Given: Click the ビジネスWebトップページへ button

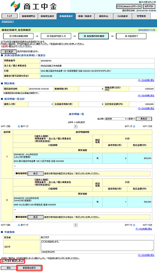Looking at the screenshot, I should 129,6.
